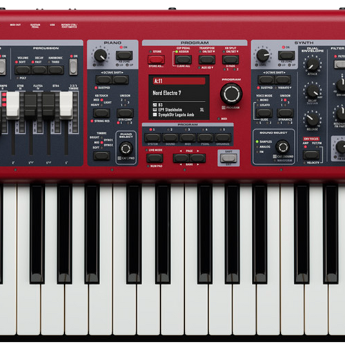The width and height of the screenshot is (345, 345).
Task: Click the Exp Pedal Assign button
Action: click(x=183, y=60)
